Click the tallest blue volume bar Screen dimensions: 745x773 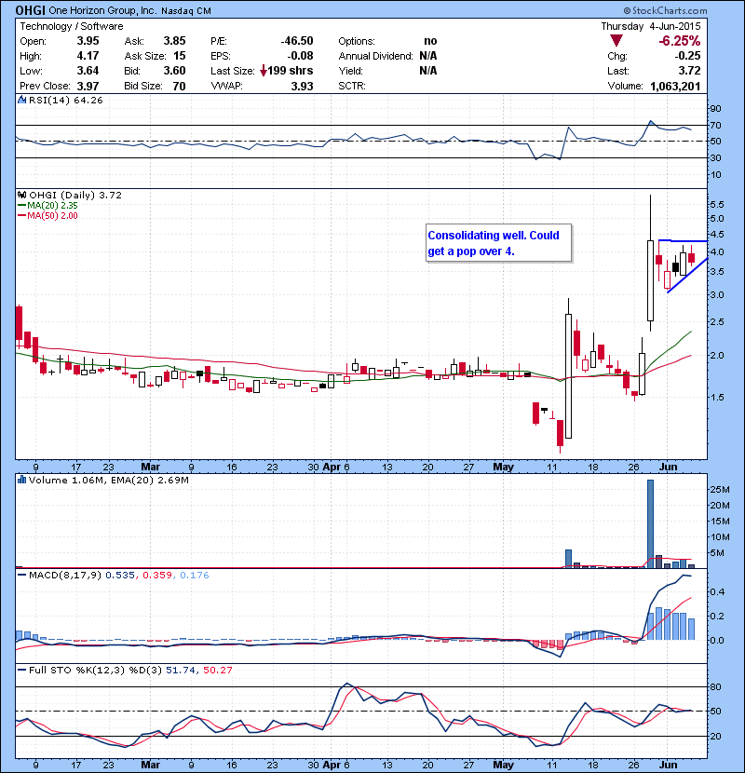coord(650,523)
